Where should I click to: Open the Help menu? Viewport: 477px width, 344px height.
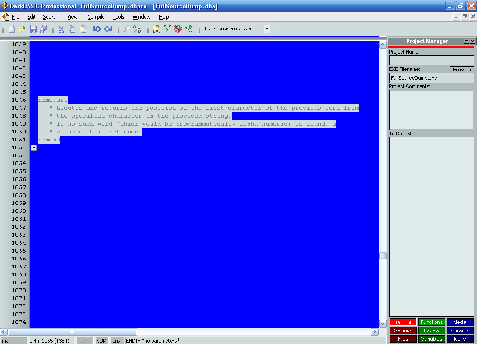coord(164,17)
